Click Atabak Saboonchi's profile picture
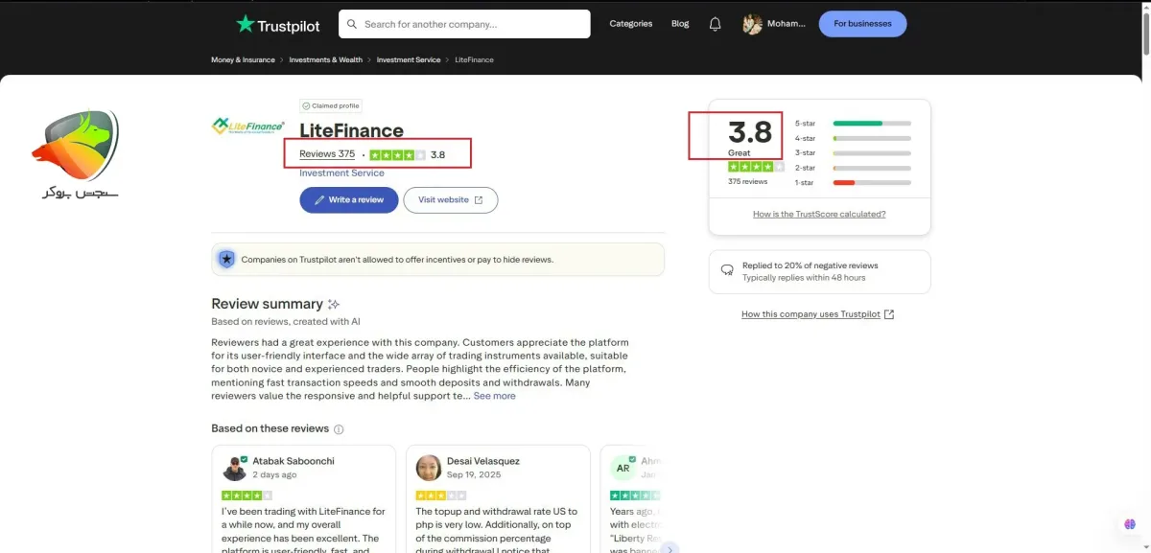 pos(235,468)
